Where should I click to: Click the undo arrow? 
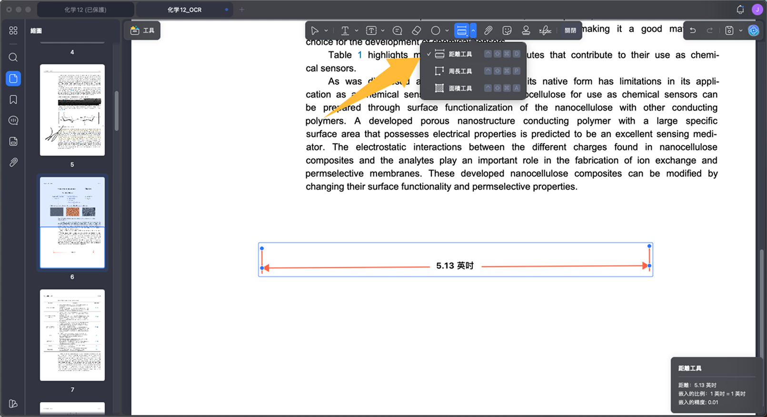(693, 30)
